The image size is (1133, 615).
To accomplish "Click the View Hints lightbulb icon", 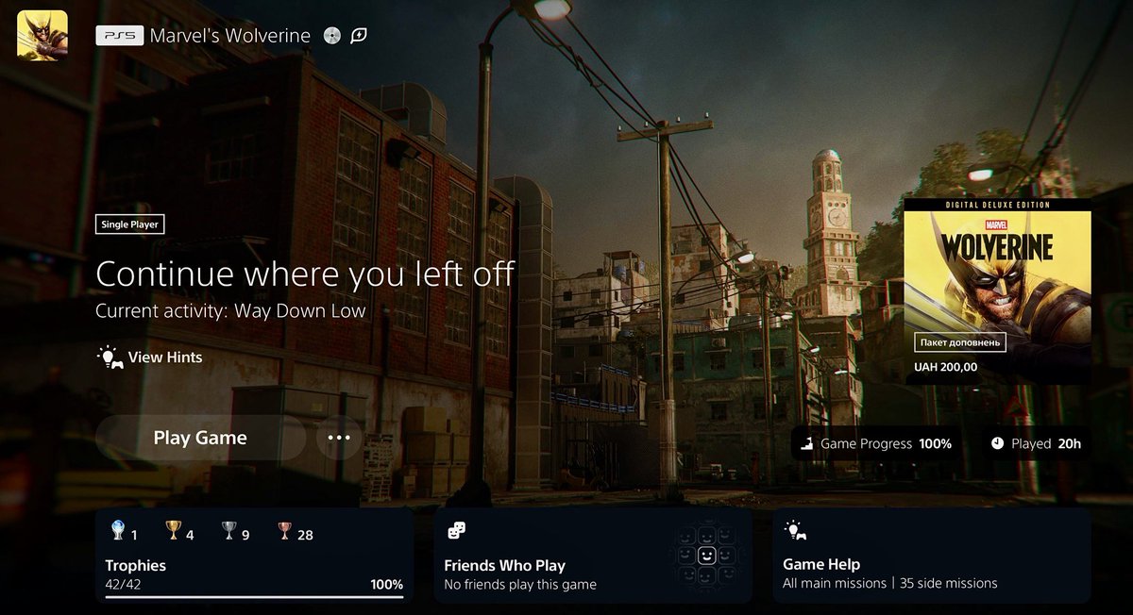I will (x=110, y=357).
